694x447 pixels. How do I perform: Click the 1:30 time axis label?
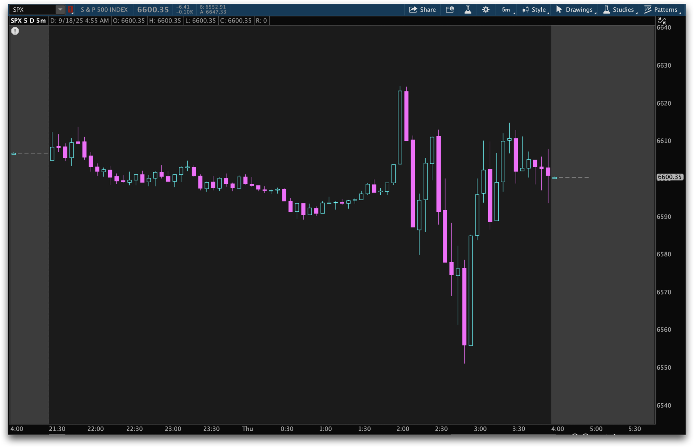[x=364, y=429]
